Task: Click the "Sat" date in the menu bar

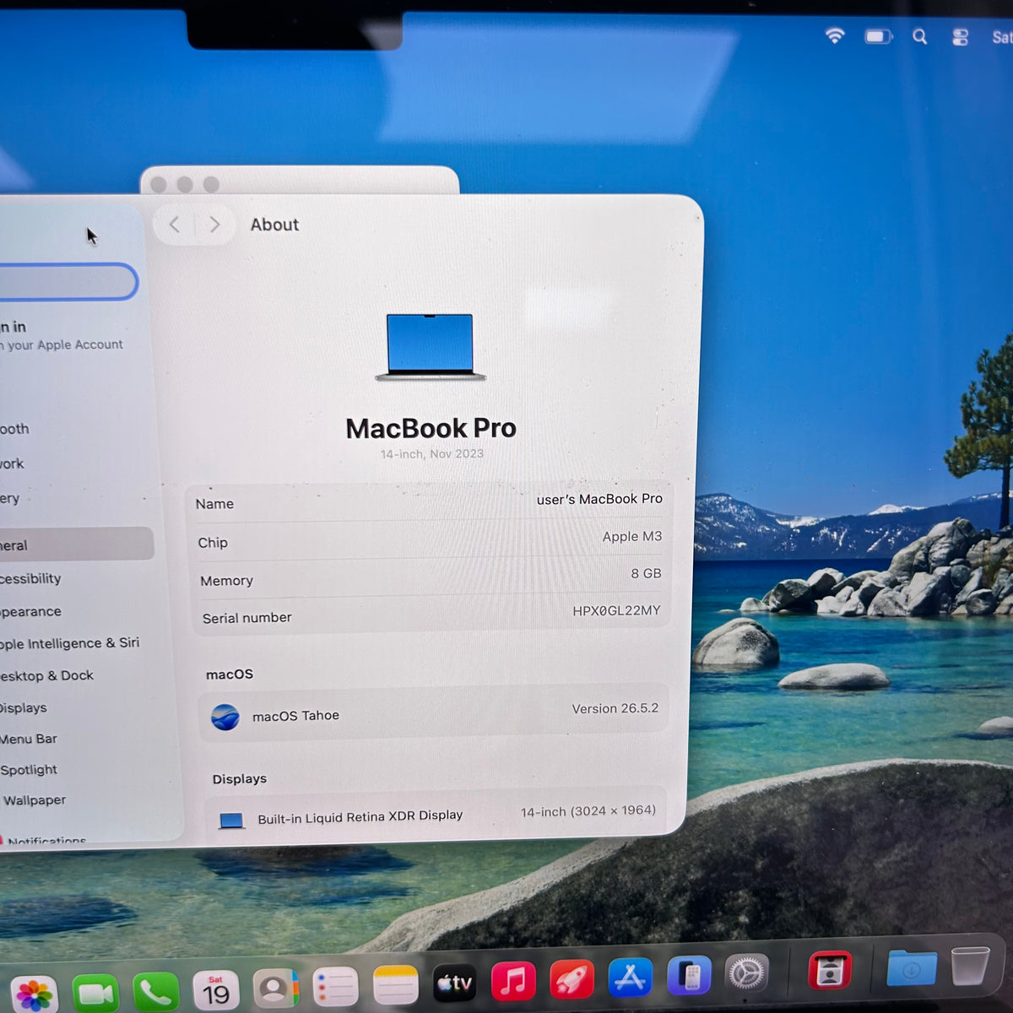Action: 1002,37
